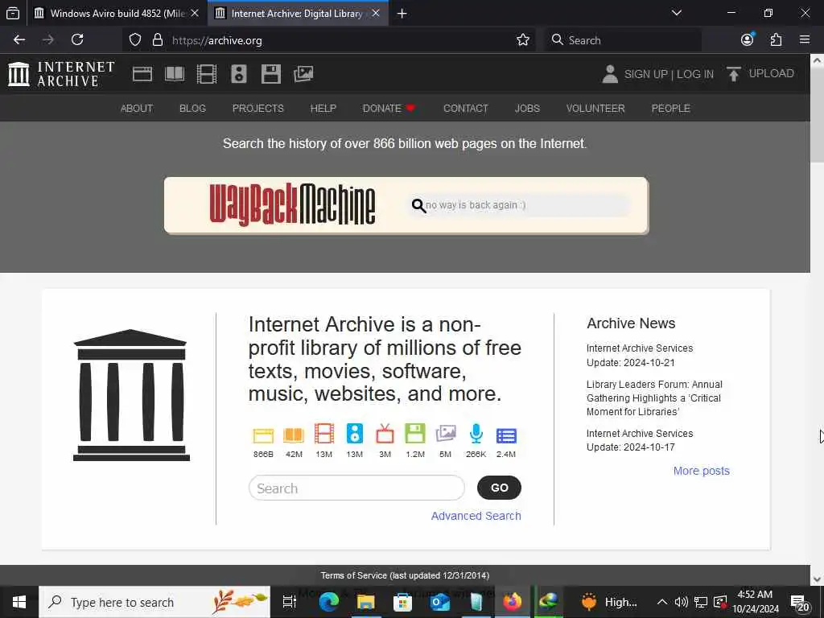The image size is (824, 618).
Task: Open the 13M video film collection icon
Action: click(x=324, y=434)
